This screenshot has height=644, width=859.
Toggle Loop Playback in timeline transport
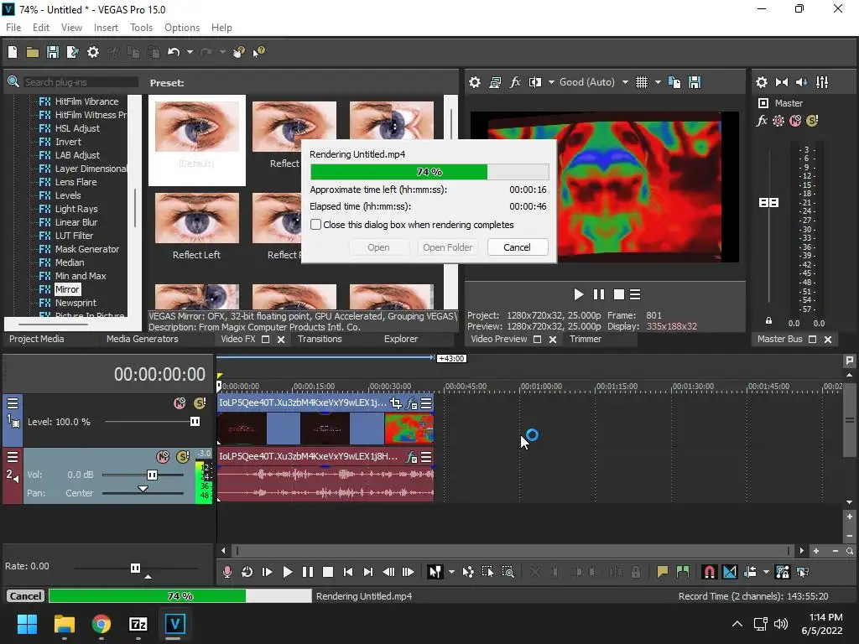(247, 572)
